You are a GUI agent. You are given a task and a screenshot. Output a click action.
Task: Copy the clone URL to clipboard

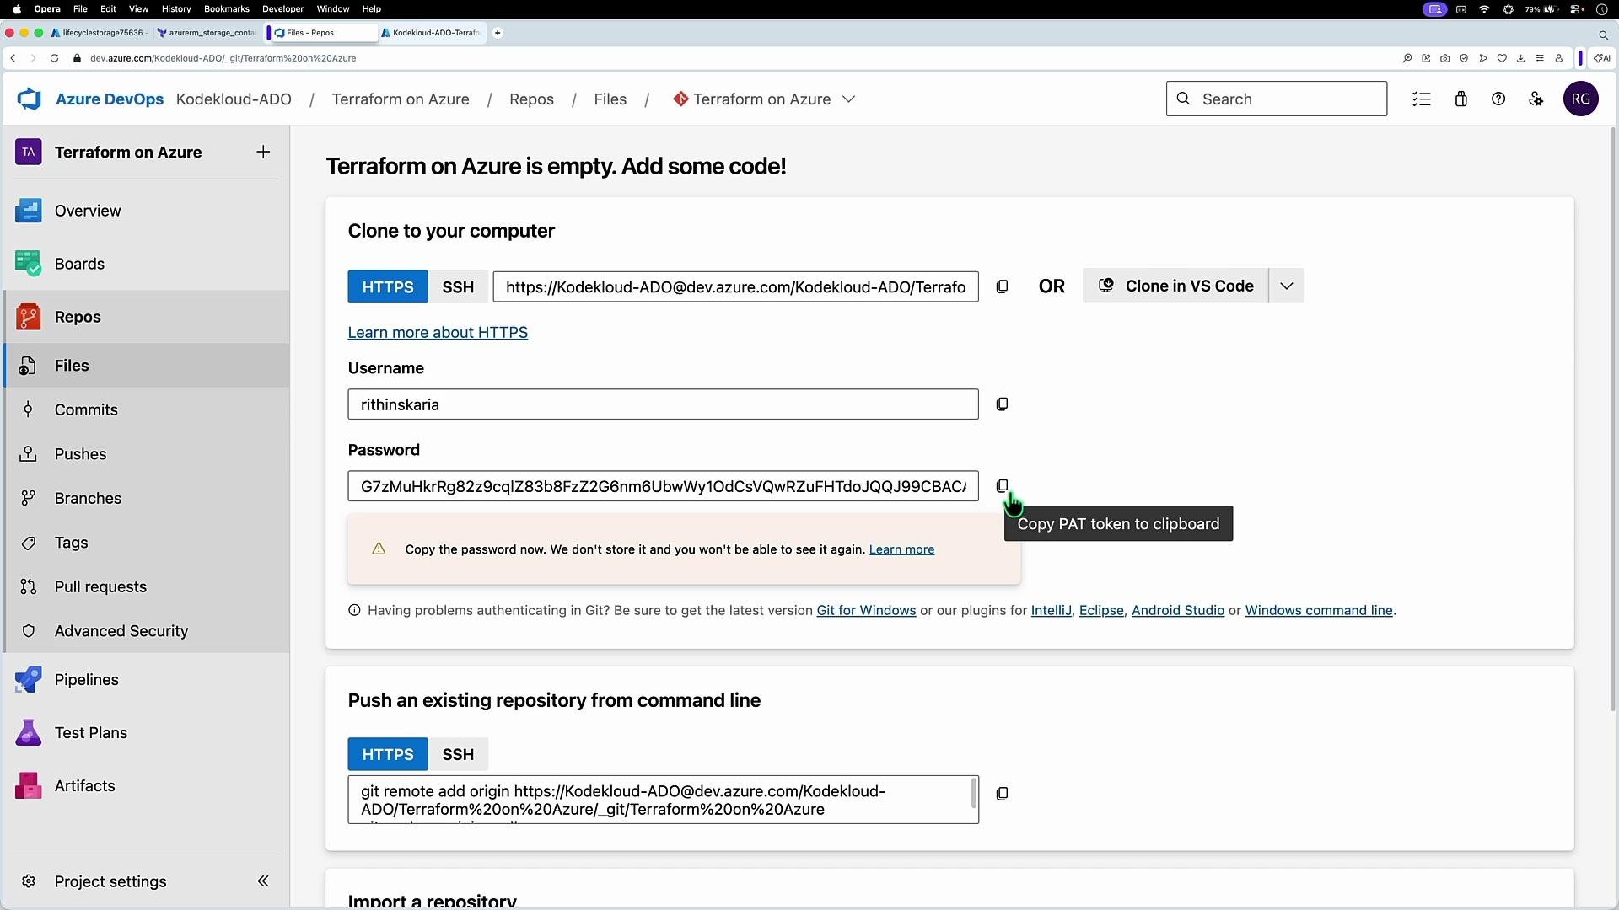1002,286
